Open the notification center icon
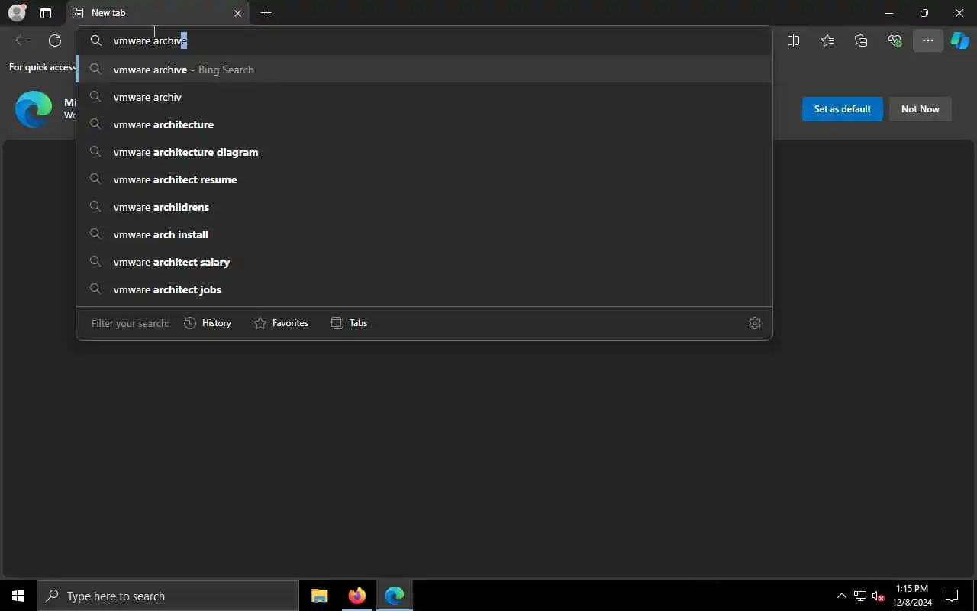The height and width of the screenshot is (611, 977). pyautogui.click(x=952, y=596)
